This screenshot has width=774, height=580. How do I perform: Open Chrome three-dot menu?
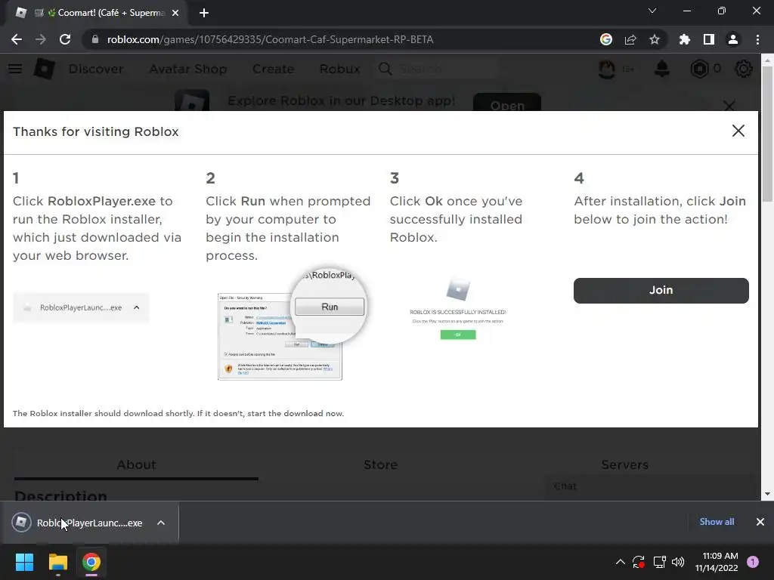coord(757,39)
